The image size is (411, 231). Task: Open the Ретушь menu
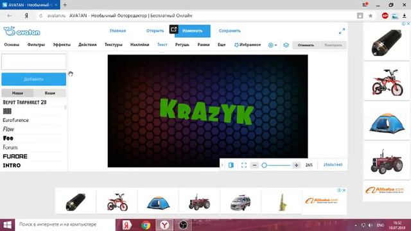pos(182,45)
